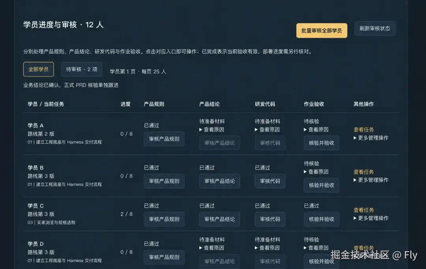
Task: Open 查看任务 link for 学员 A
Action: (x=364, y=129)
